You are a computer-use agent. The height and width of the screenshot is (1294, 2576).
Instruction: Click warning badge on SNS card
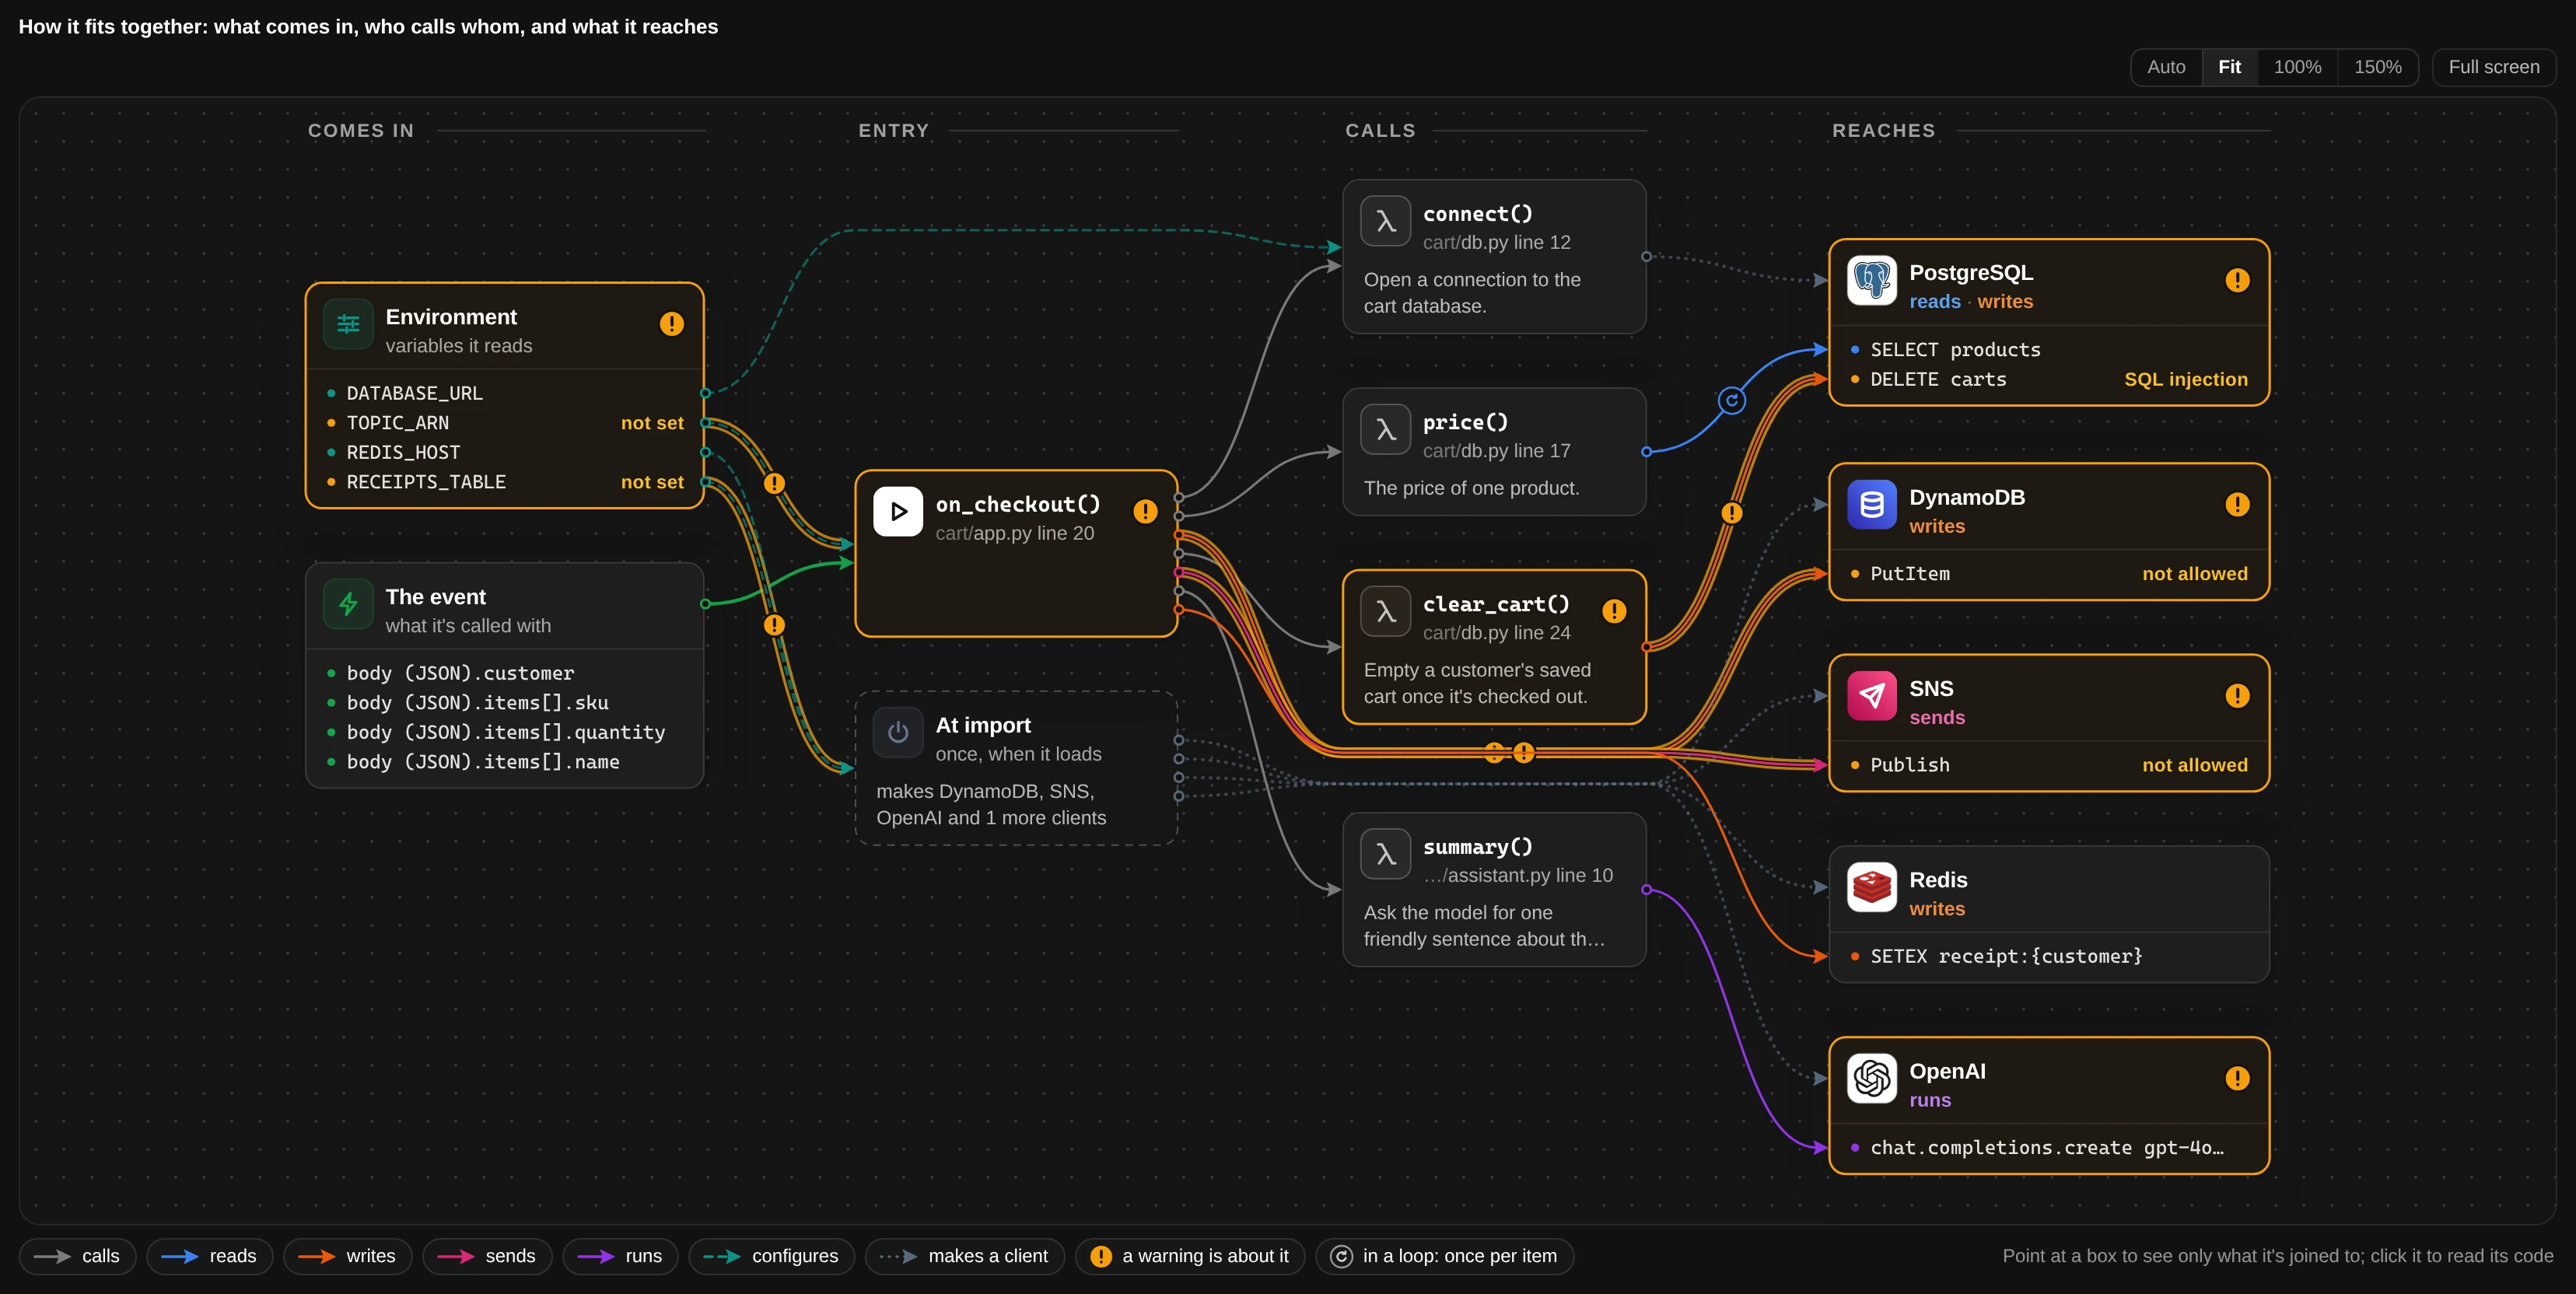coord(2237,696)
